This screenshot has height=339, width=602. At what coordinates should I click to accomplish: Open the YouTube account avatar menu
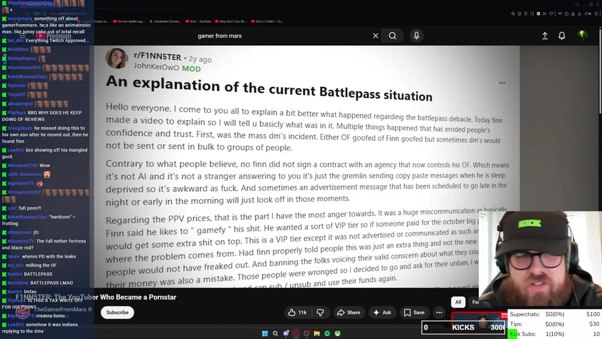582,35
